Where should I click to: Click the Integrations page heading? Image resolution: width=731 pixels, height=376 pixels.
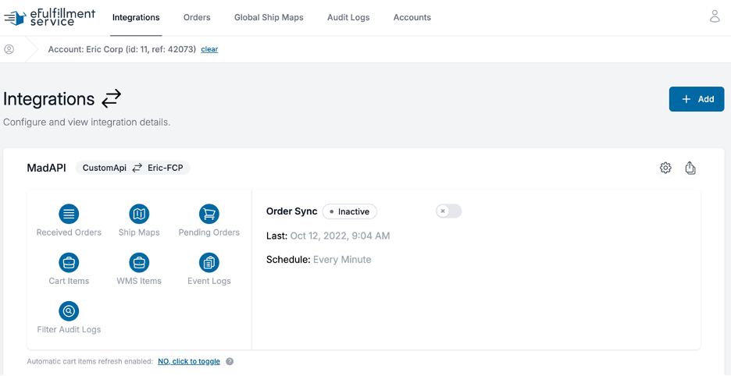[x=49, y=99]
